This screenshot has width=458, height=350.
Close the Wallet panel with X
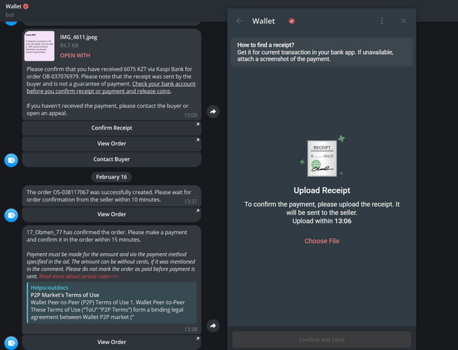click(404, 21)
